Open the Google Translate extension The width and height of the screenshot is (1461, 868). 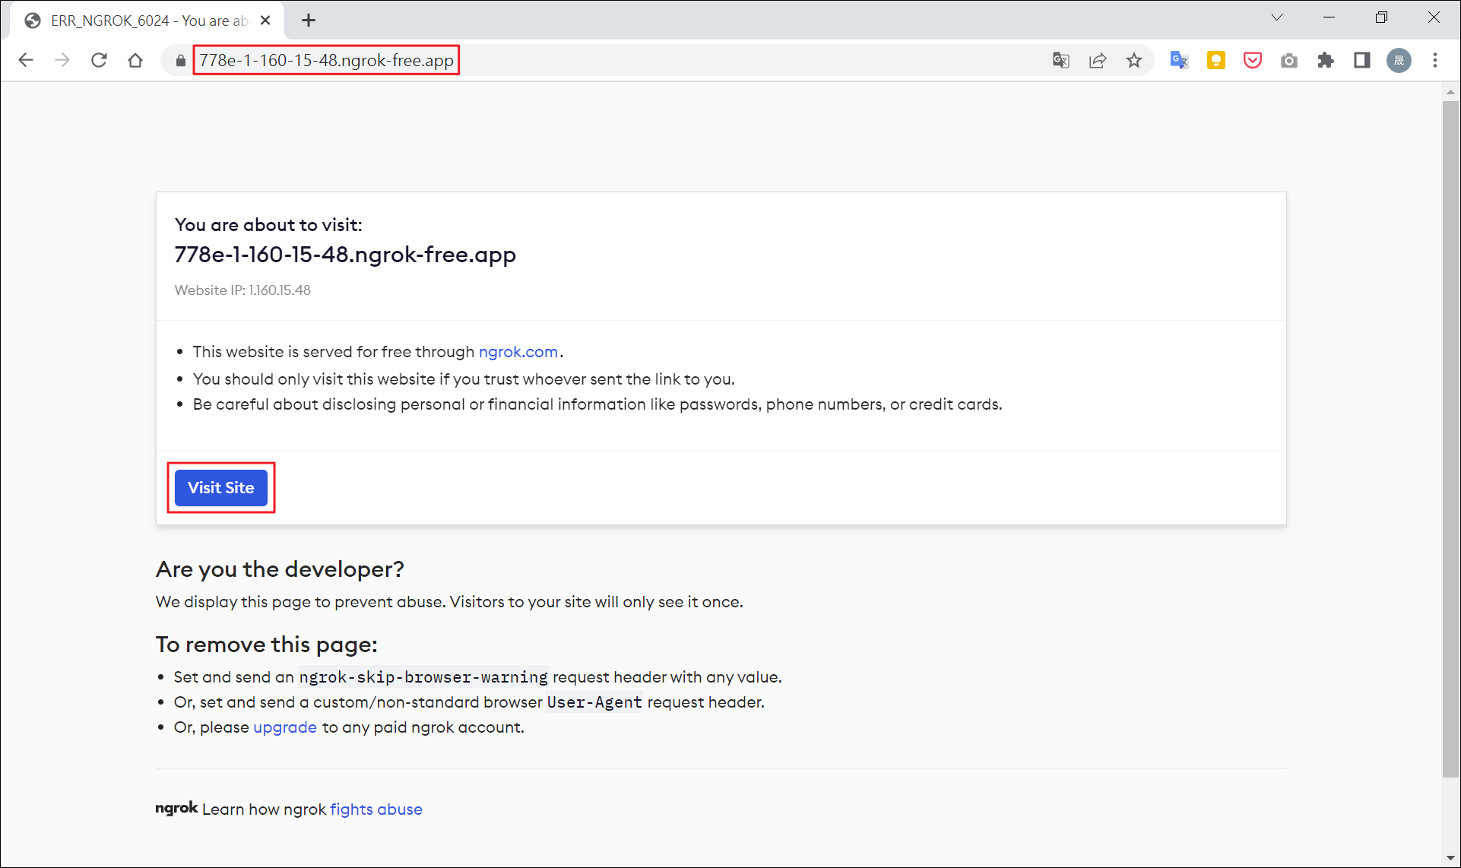click(x=1179, y=60)
